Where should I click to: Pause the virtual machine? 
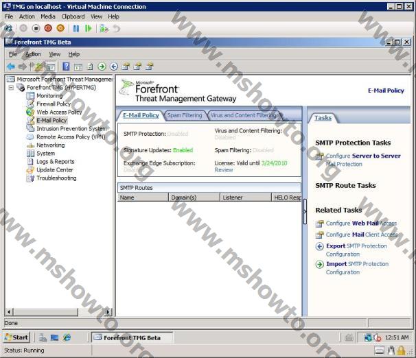pos(76,28)
